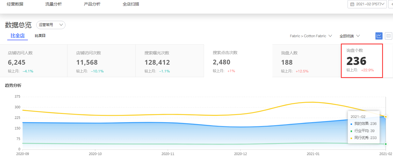Image resolution: width=393 pixels, height=159 pixels.
Task: Open the 产品分析 menu
Action: 92,4
